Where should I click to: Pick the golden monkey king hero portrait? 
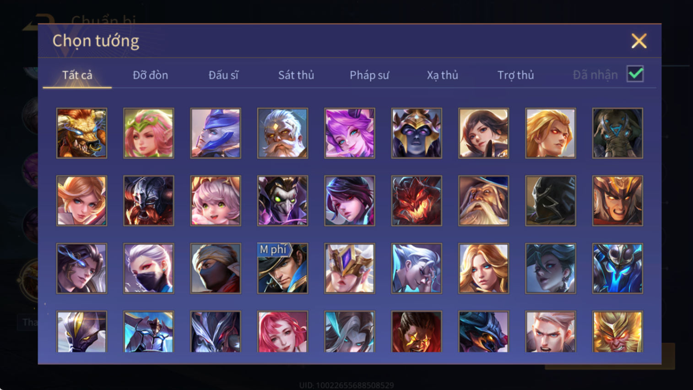click(617, 332)
